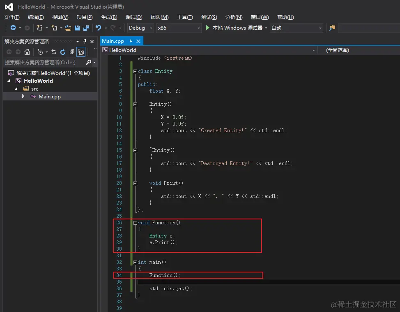400x312 pixels.
Task: Click the pin icon on Main.cpp tab
Action: pyautogui.click(x=131, y=41)
